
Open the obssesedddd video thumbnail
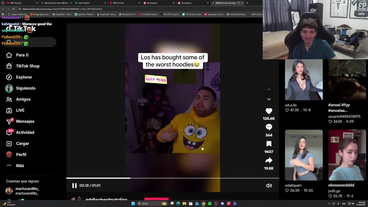347,155
